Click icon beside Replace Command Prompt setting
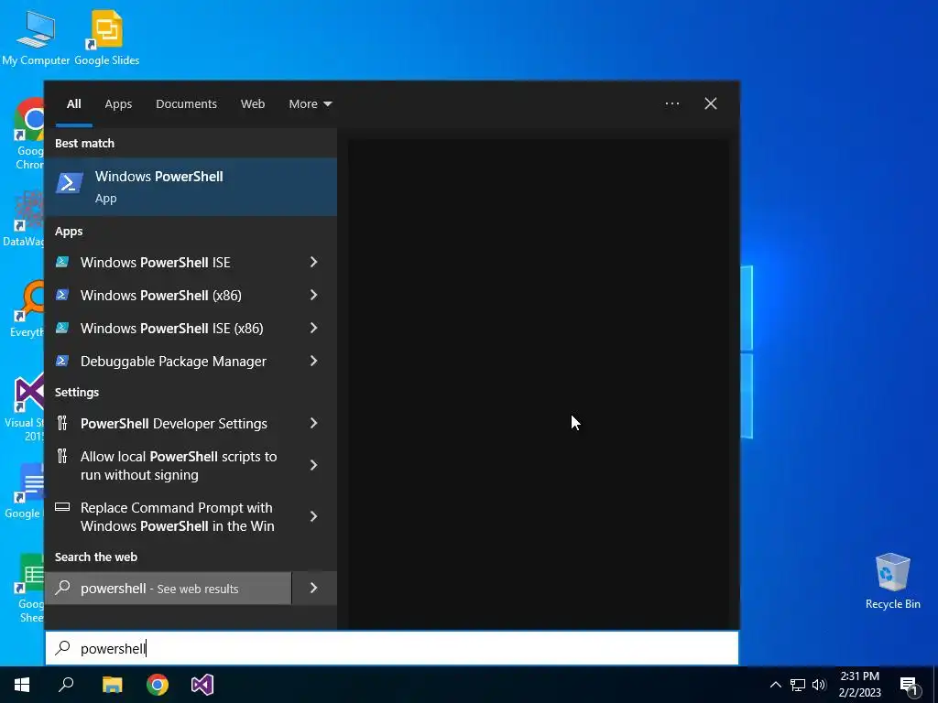The height and width of the screenshot is (703, 938). (x=62, y=507)
